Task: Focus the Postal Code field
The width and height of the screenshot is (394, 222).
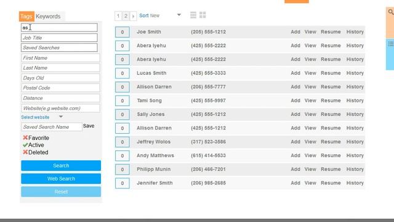Action: tap(60, 88)
